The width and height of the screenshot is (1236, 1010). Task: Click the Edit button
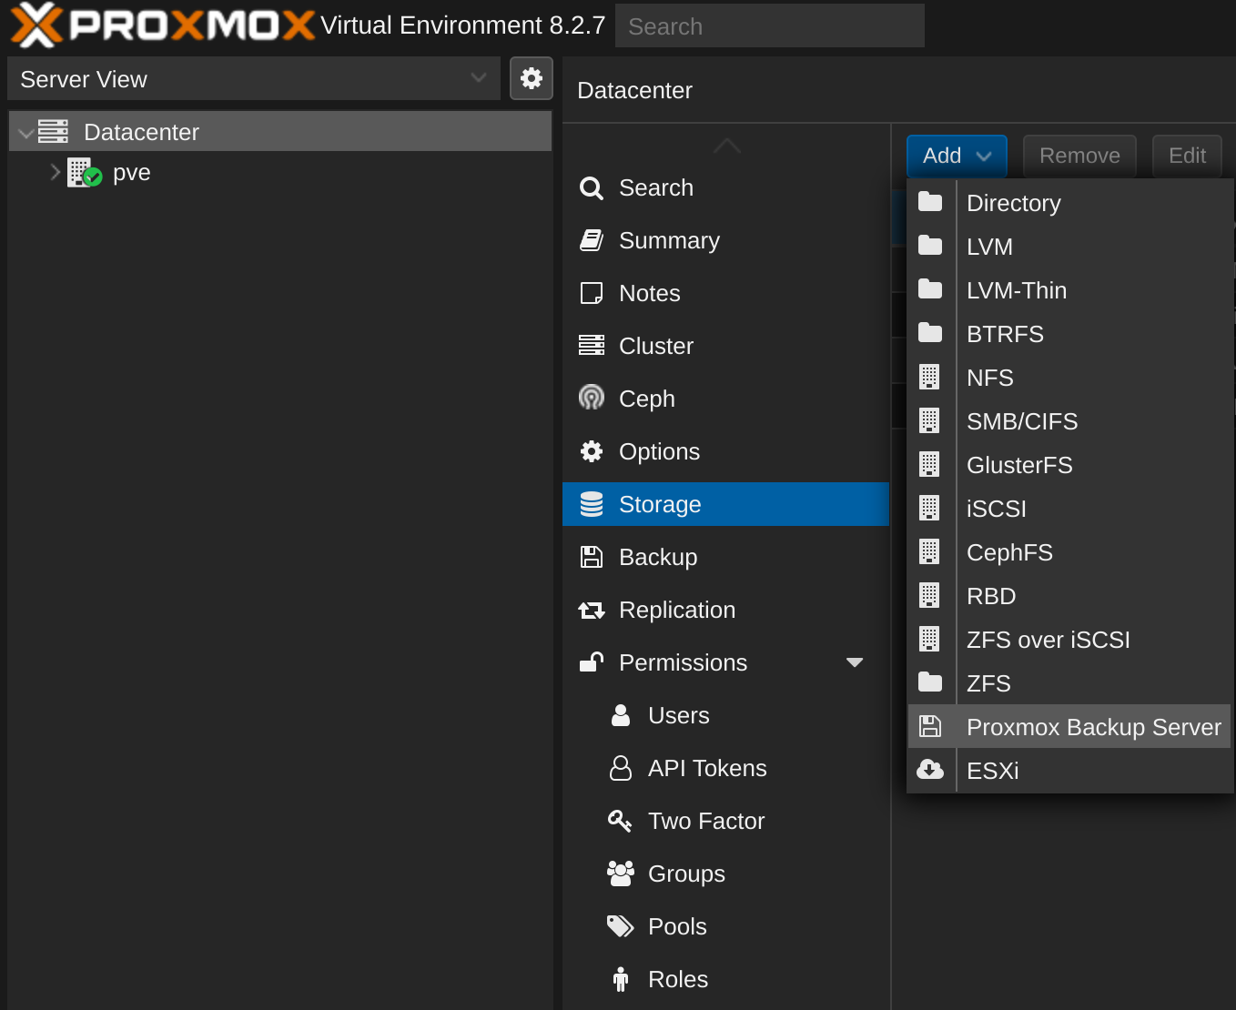coord(1187,156)
